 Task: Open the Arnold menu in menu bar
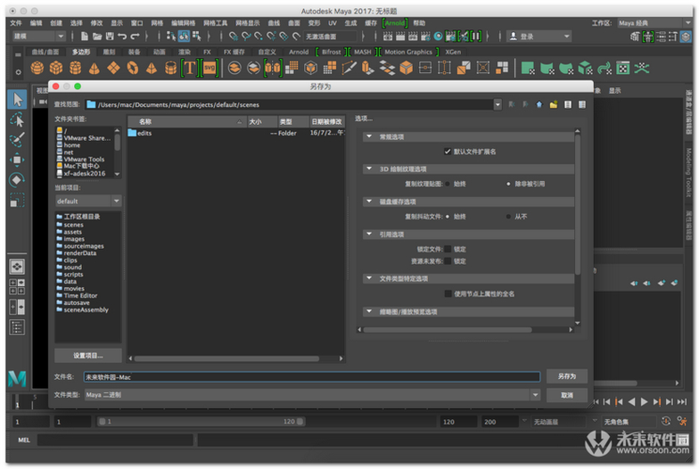coord(394,23)
